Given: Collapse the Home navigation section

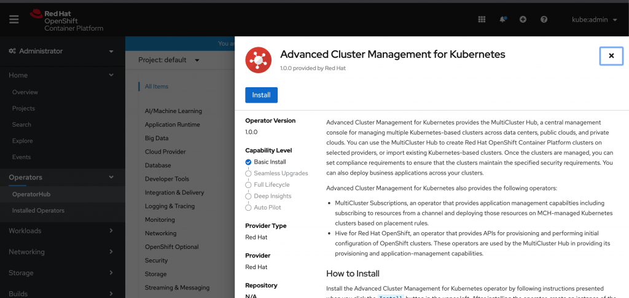Looking at the screenshot, I should click(61, 75).
